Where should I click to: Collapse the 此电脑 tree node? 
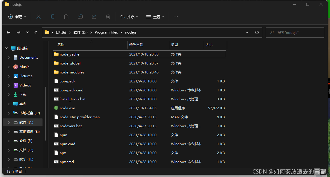tap(7, 48)
